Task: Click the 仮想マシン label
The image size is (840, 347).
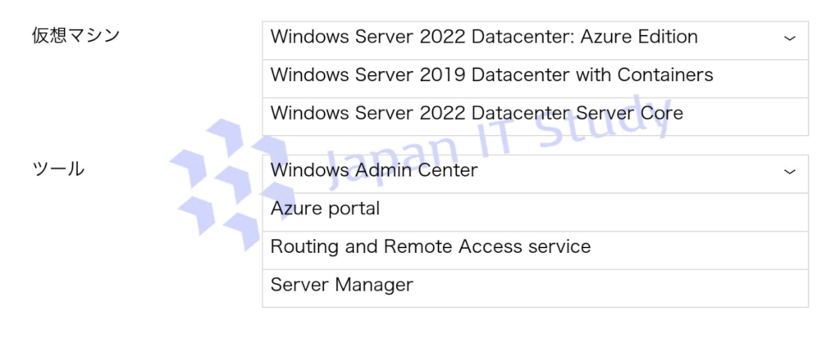Action: click(x=75, y=35)
